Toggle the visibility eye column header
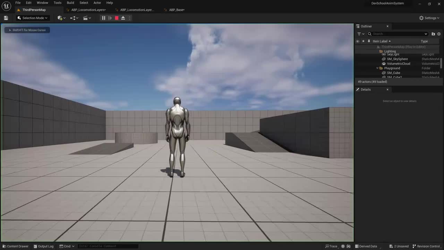 (x=358, y=41)
